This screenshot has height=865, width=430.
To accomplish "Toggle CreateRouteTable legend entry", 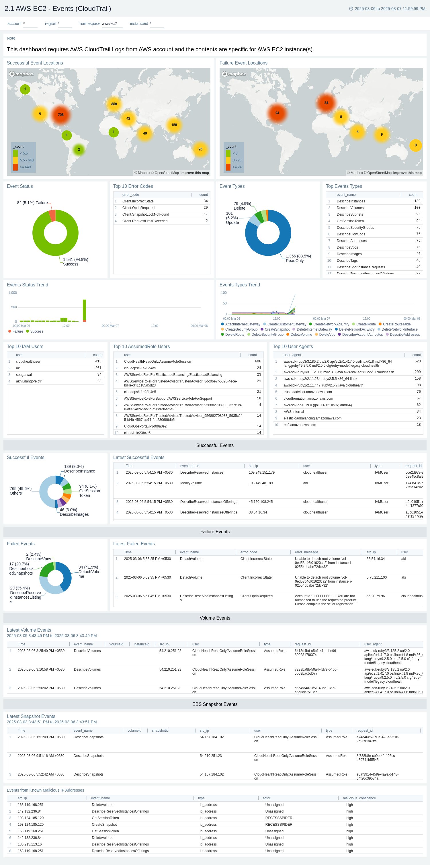I will (395, 324).
